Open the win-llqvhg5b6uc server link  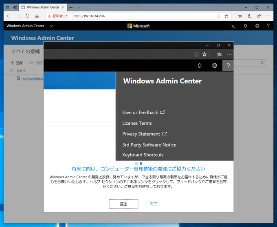33,79
